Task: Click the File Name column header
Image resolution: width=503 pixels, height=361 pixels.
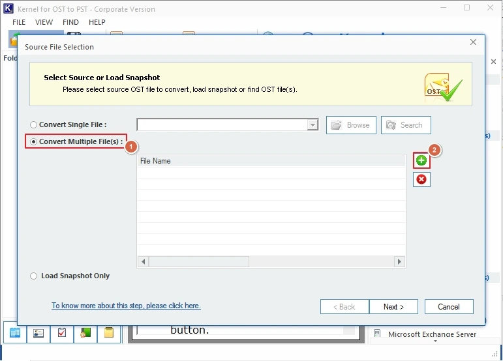Action: click(271, 161)
